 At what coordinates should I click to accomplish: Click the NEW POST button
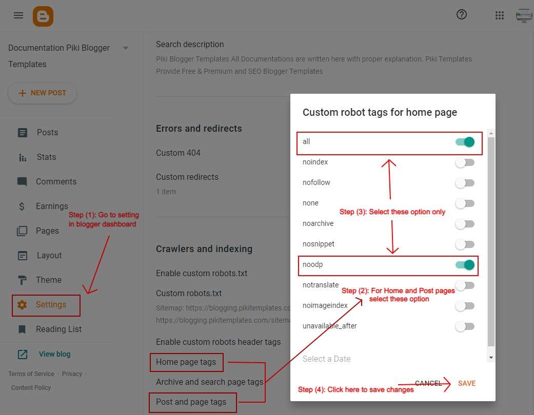pyautogui.click(x=42, y=93)
